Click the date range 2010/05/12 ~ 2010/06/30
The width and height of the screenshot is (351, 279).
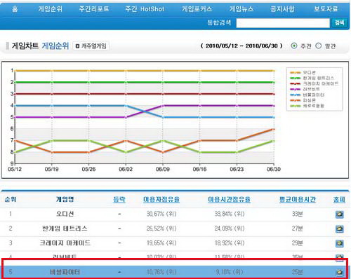(x=241, y=46)
